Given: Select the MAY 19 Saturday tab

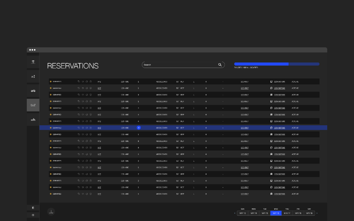Looking at the screenshot, I should coord(309,213).
